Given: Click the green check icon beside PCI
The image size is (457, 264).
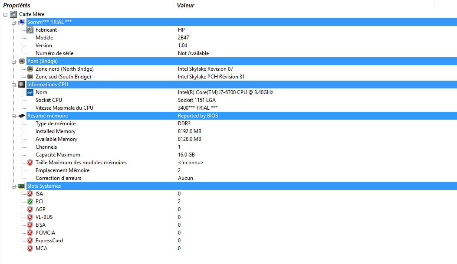Looking at the screenshot, I should [x=30, y=202].
